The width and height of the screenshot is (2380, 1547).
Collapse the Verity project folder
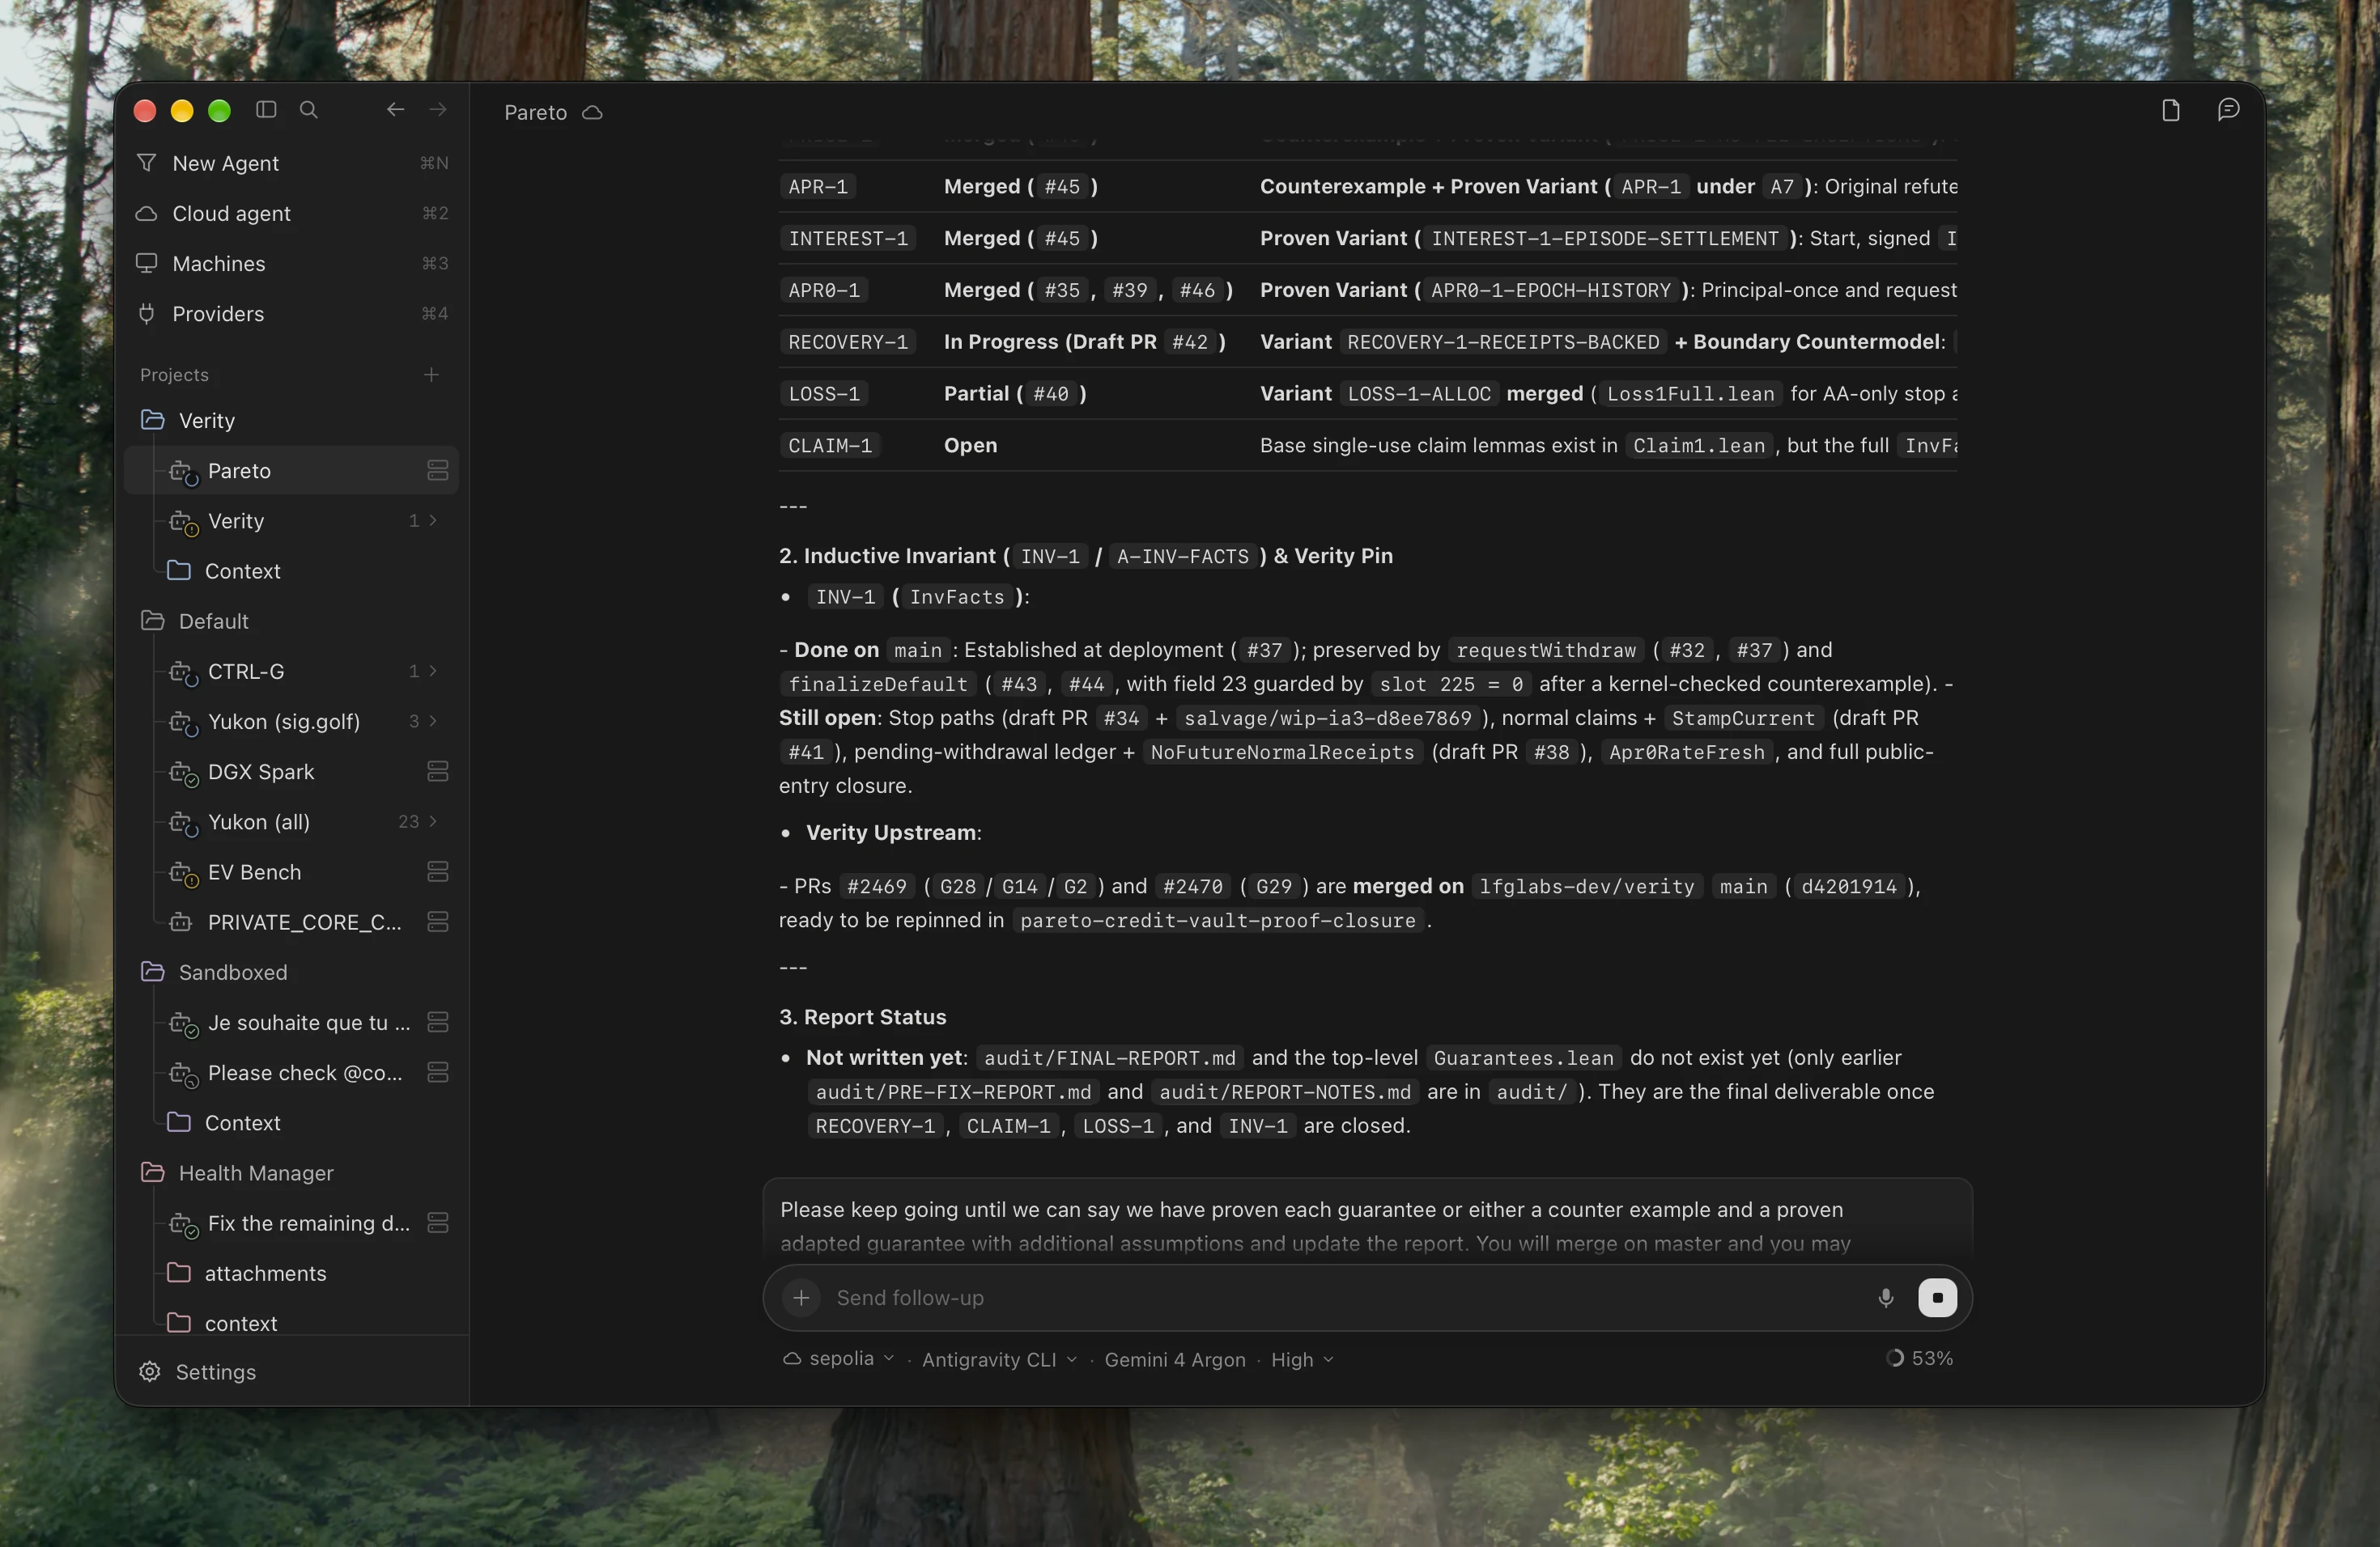pyautogui.click(x=292, y=421)
